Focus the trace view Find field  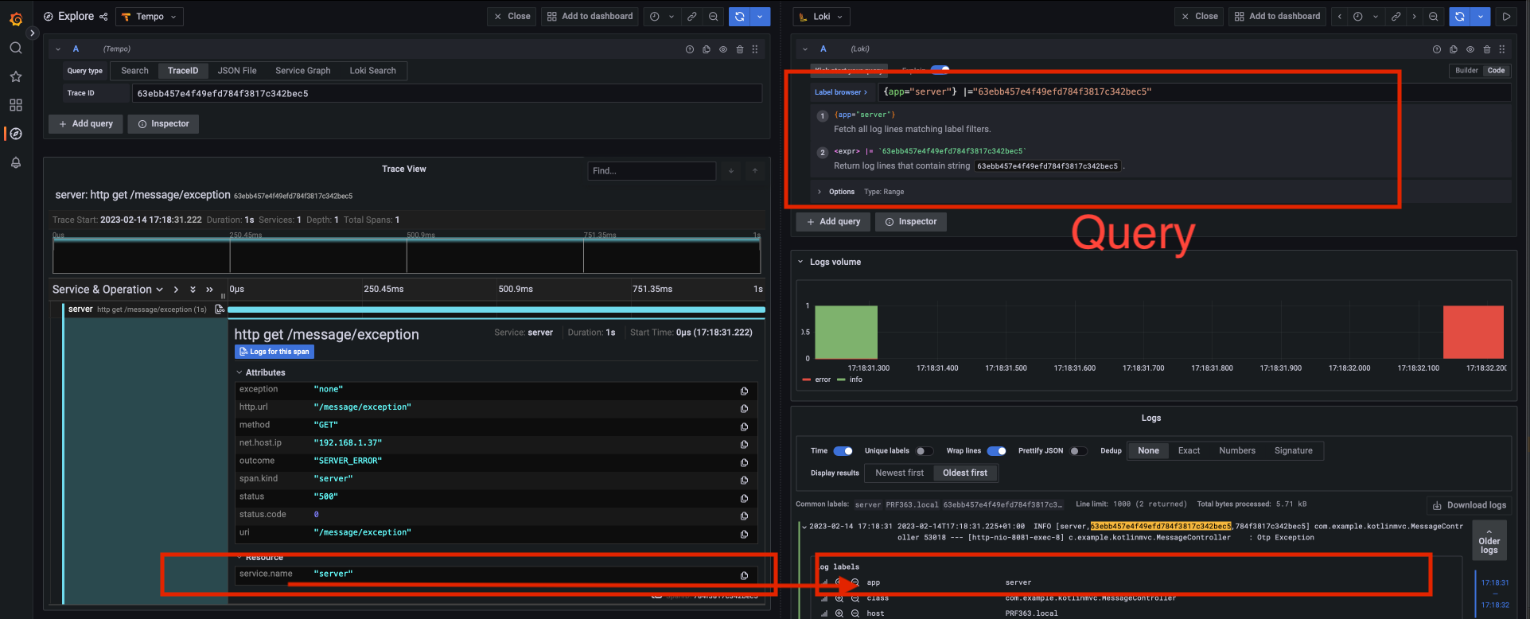[x=652, y=170]
